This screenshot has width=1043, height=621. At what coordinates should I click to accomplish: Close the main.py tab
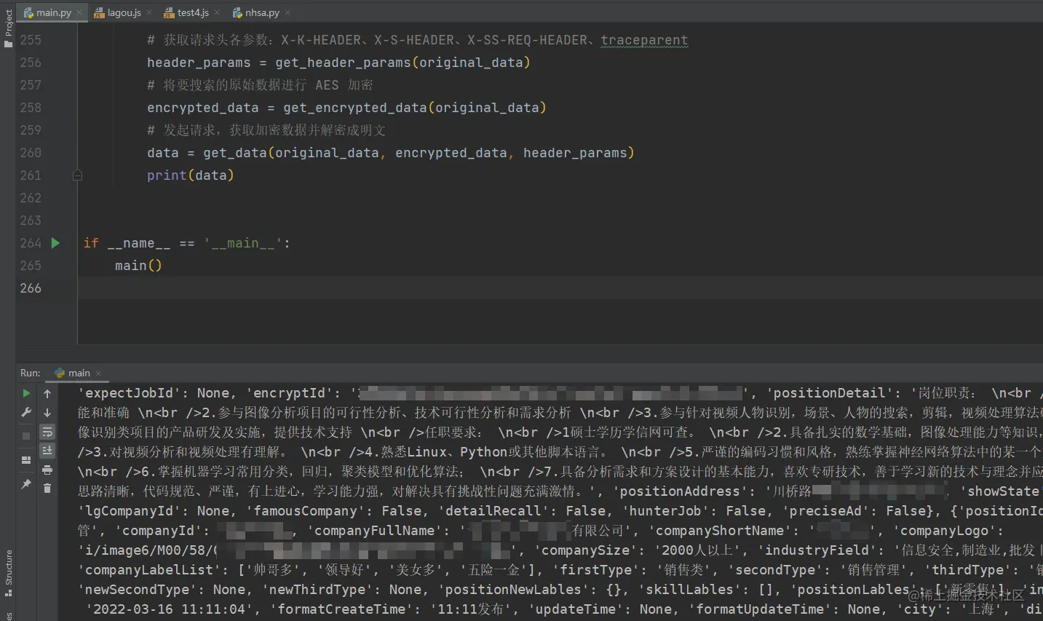click(x=79, y=13)
